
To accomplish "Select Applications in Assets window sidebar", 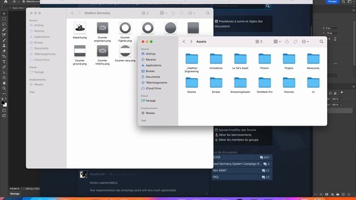I will pyautogui.click(x=151, y=66).
